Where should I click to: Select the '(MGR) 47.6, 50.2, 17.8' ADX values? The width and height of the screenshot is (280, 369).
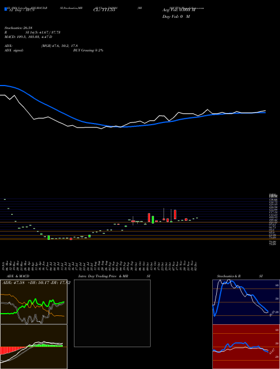[x=59, y=46]
